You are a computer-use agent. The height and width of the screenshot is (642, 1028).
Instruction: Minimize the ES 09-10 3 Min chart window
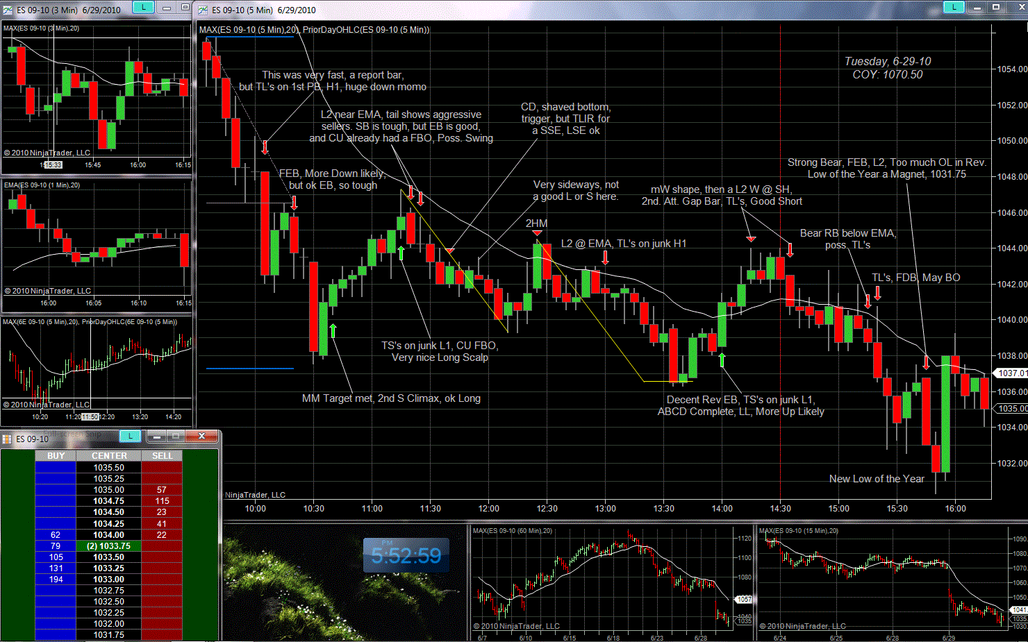click(x=167, y=8)
